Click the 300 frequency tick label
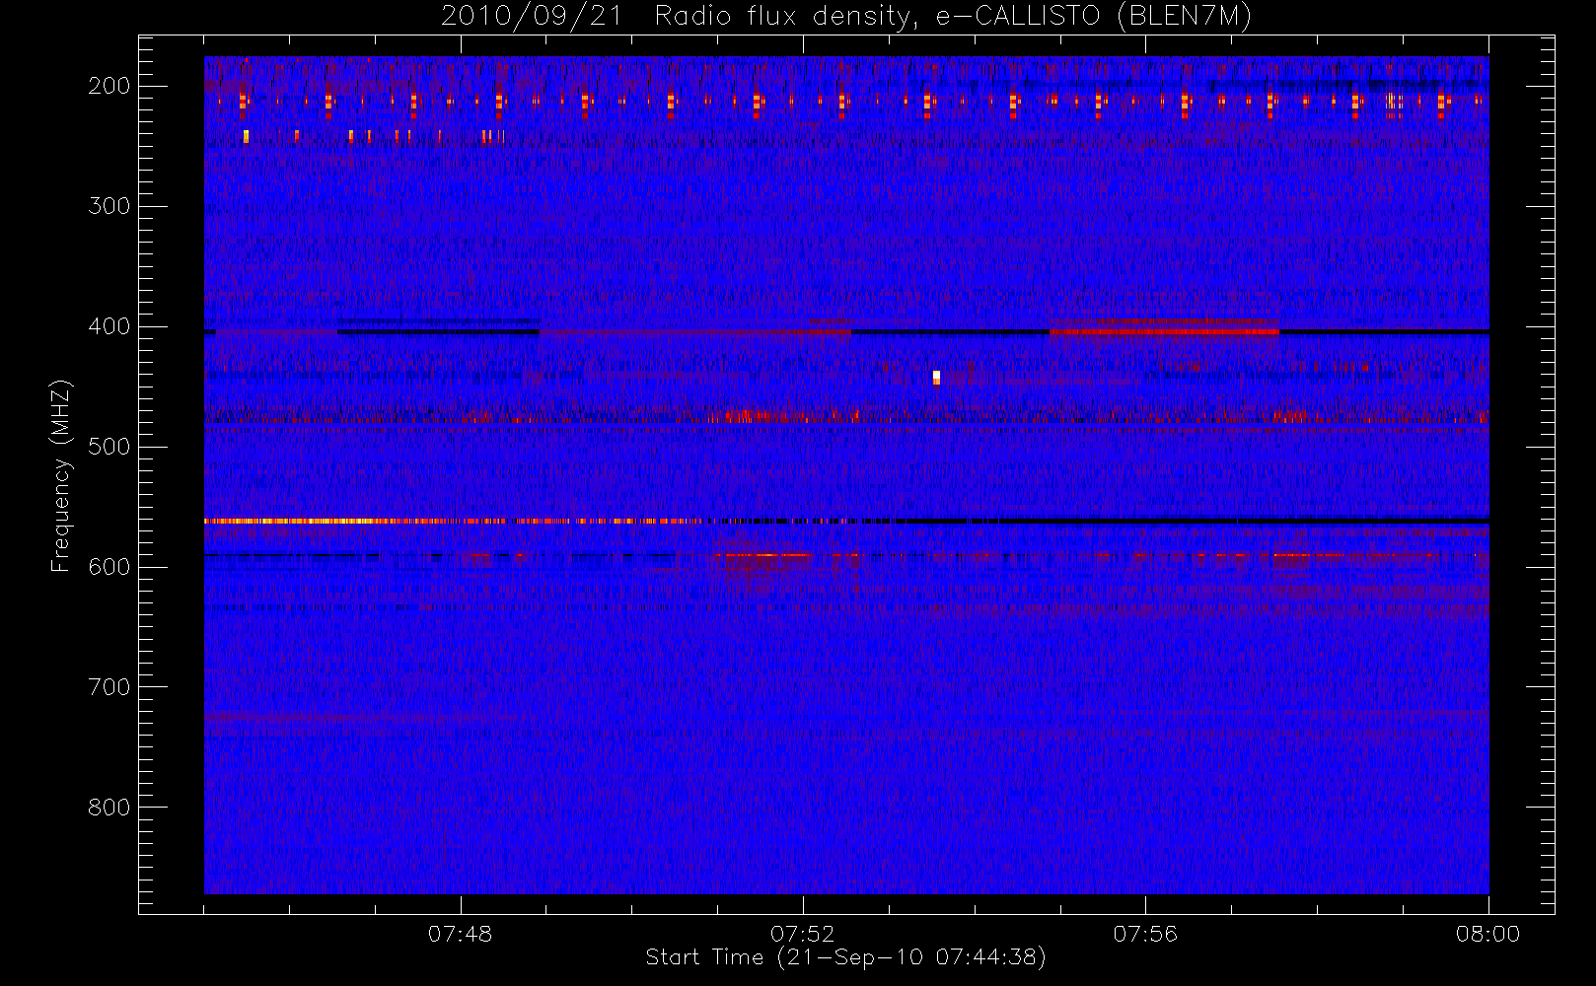The height and width of the screenshot is (986, 1596). (109, 206)
